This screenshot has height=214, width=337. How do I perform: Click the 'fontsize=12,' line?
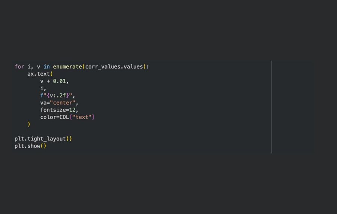[x=59, y=110]
